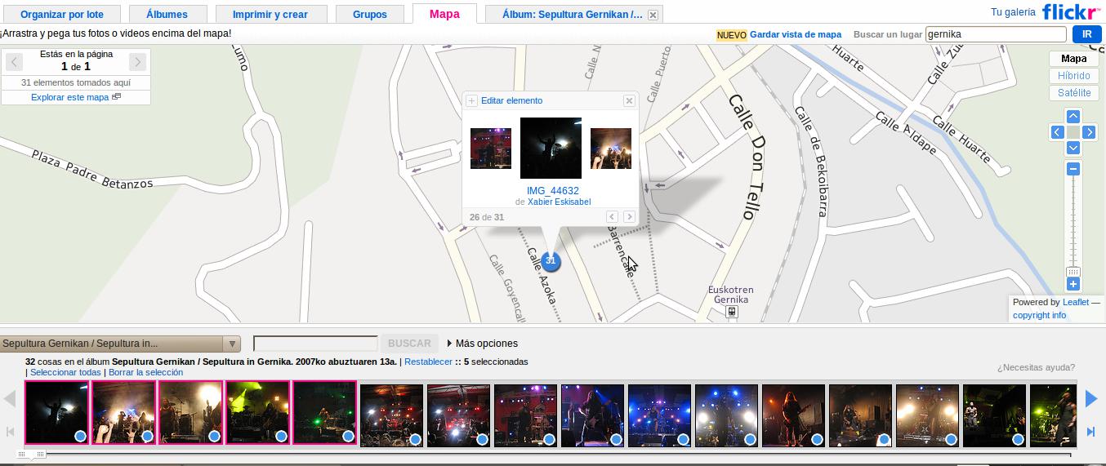
Task: Expand Más opciones search options
Action: [x=482, y=344]
